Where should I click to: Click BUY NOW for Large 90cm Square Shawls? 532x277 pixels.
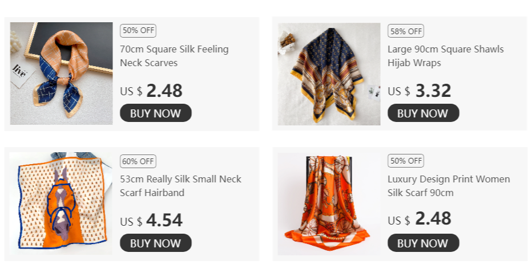coord(423,113)
